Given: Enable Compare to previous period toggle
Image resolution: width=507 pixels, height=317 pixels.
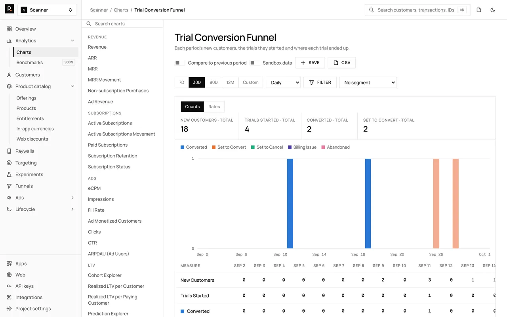Looking at the screenshot, I should pyautogui.click(x=180, y=63).
